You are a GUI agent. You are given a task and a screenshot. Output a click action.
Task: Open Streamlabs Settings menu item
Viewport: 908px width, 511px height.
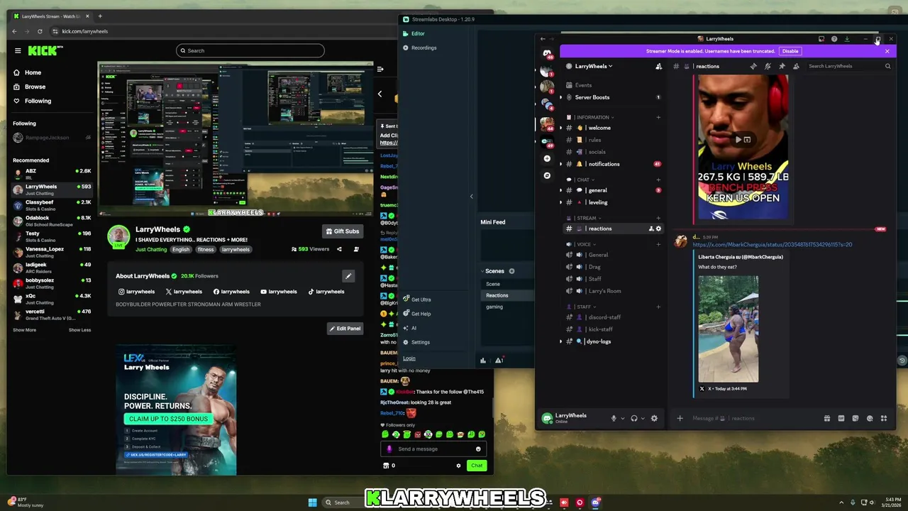(x=416, y=342)
